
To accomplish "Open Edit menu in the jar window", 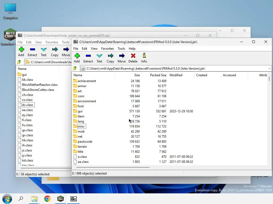I will 85,49.
